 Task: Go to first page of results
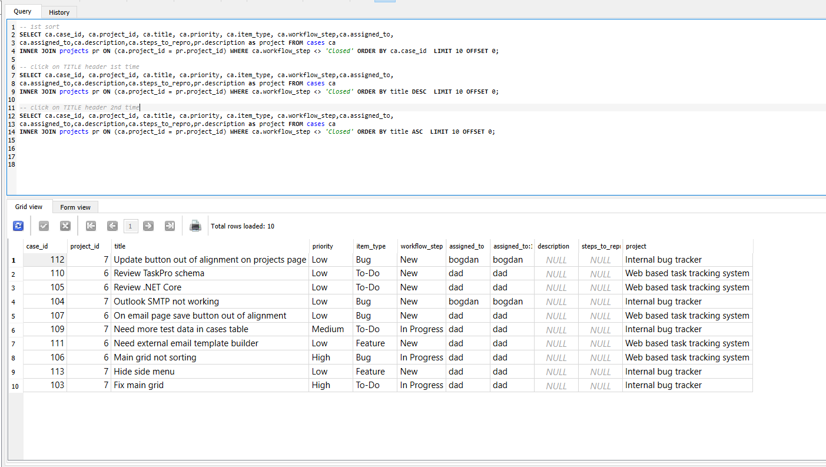pyautogui.click(x=91, y=226)
